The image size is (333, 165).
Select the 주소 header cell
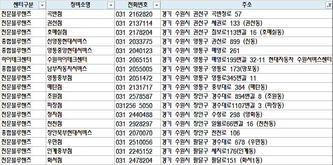click(246, 5)
